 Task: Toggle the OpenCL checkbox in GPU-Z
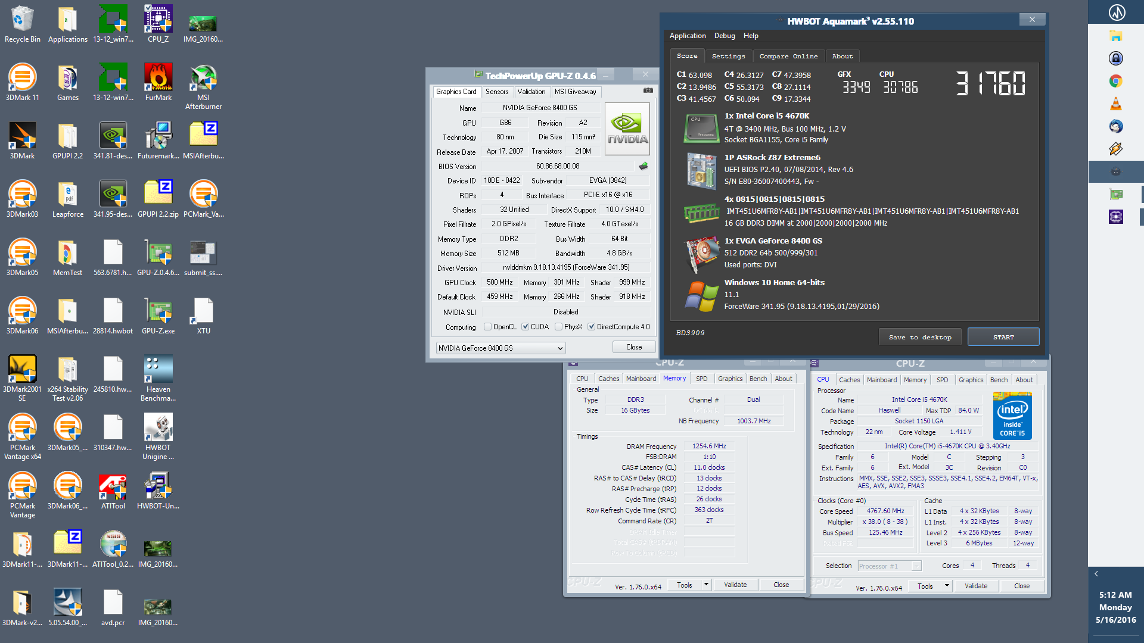click(488, 326)
